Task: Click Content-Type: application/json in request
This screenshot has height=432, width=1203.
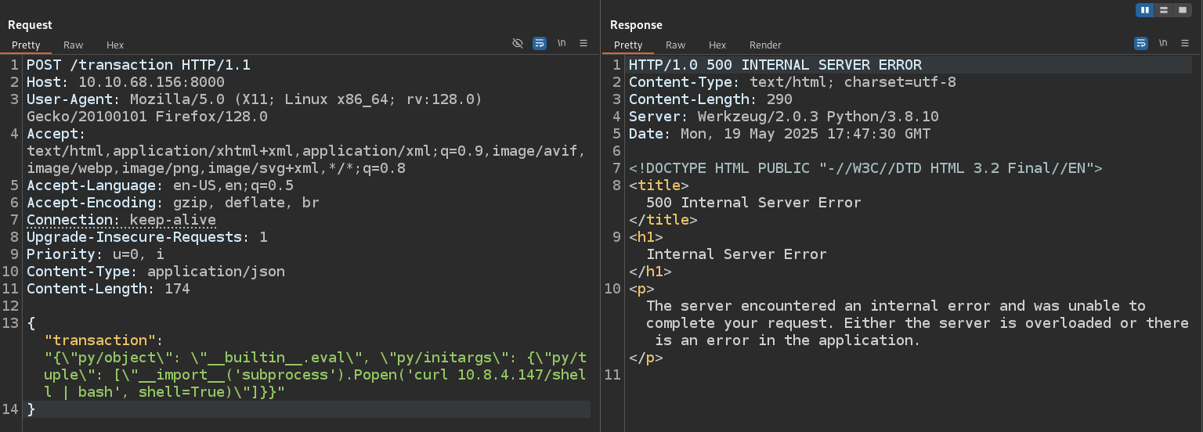Action: tap(156, 272)
